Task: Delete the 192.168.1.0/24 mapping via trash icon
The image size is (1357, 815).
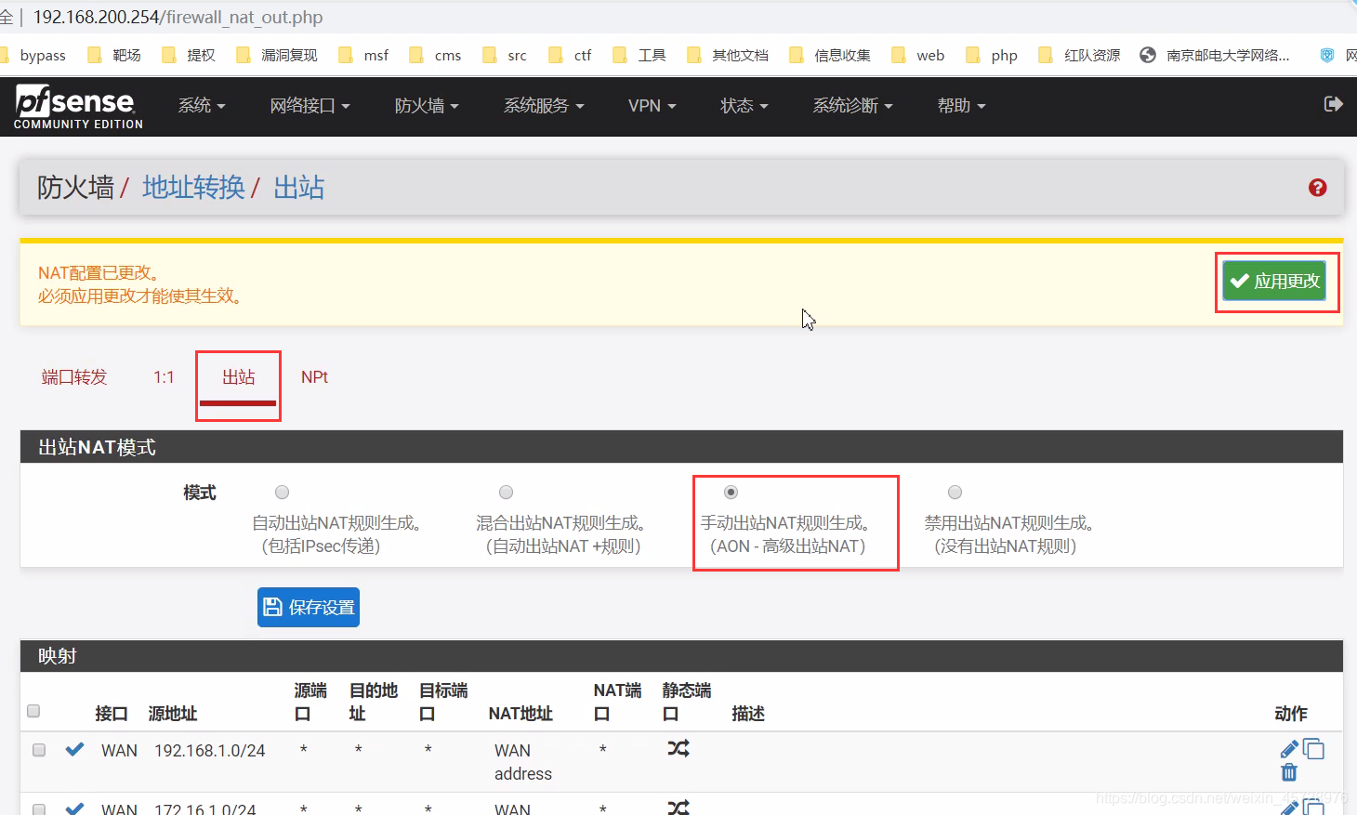Action: tap(1289, 772)
